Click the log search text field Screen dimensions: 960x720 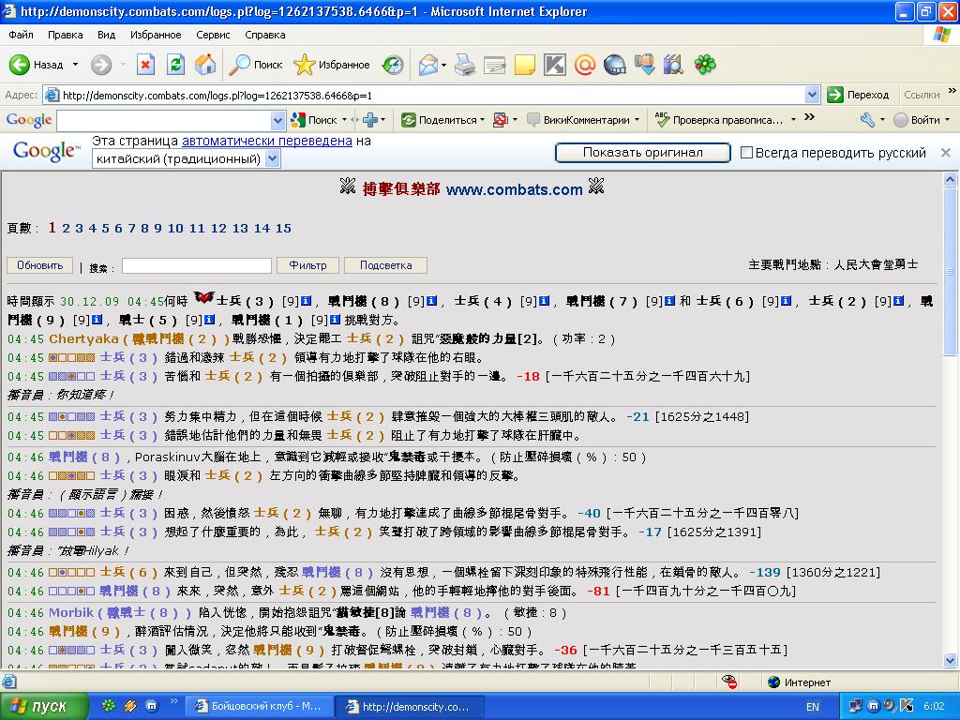[x=197, y=265]
